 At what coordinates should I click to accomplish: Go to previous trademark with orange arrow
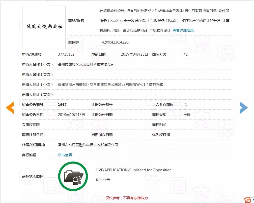click(x=10, y=108)
